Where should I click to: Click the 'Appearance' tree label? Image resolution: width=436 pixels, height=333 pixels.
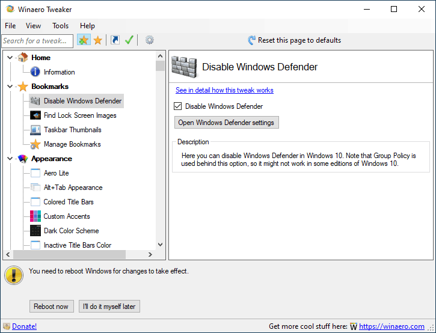click(52, 159)
